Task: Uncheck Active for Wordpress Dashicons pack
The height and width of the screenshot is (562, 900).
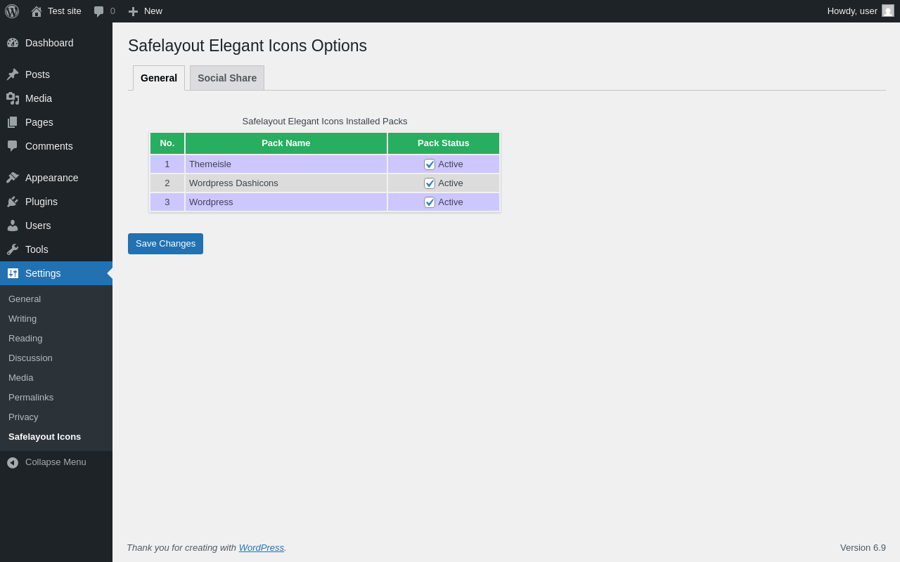Action: click(x=430, y=183)
